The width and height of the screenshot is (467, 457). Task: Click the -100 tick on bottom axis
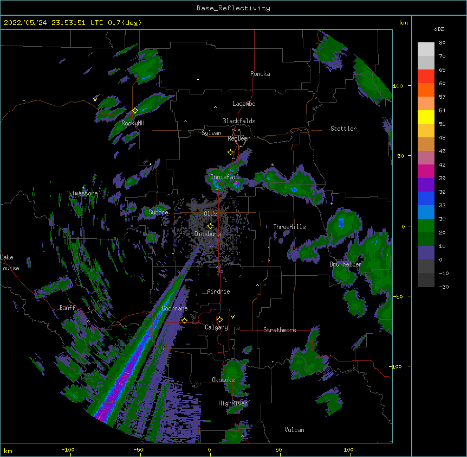68,450
